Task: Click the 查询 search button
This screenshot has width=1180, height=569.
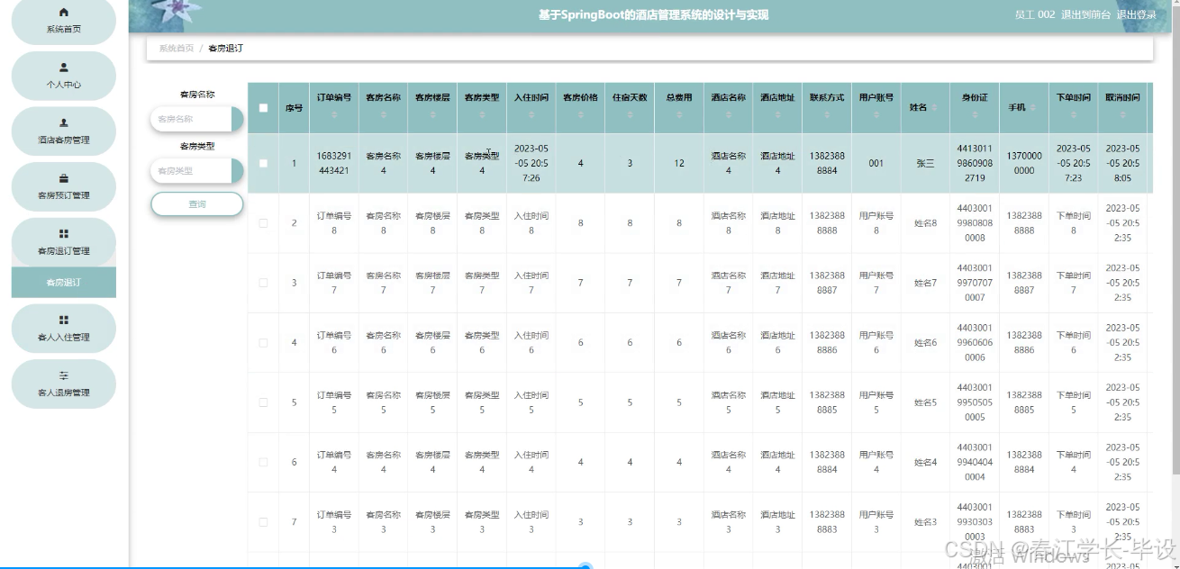Action: (x=197, y=204)
